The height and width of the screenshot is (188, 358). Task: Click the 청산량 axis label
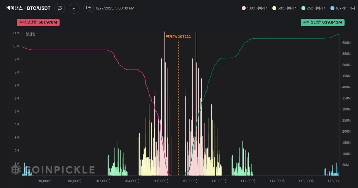pyautogui.click(x=30, y=34)
